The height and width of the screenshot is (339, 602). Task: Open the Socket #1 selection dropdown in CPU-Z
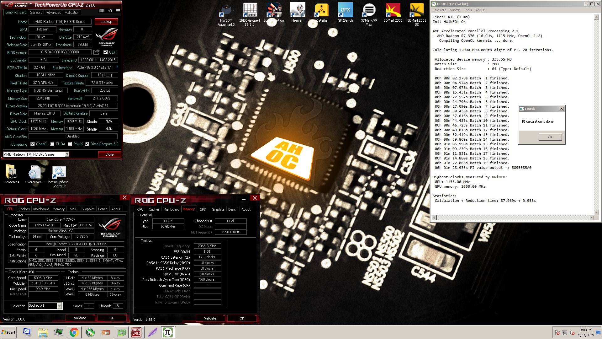click(59, 306)
